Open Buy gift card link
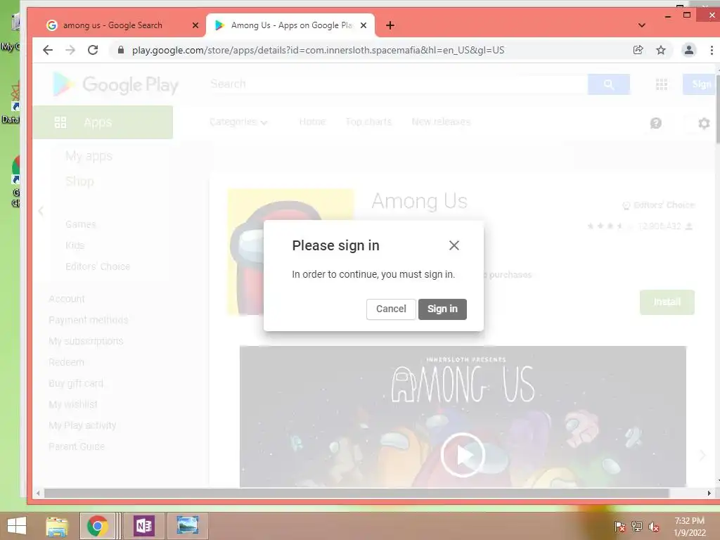Image resolution: width=720 pixels, height=540 pixels. coord(76,383)
